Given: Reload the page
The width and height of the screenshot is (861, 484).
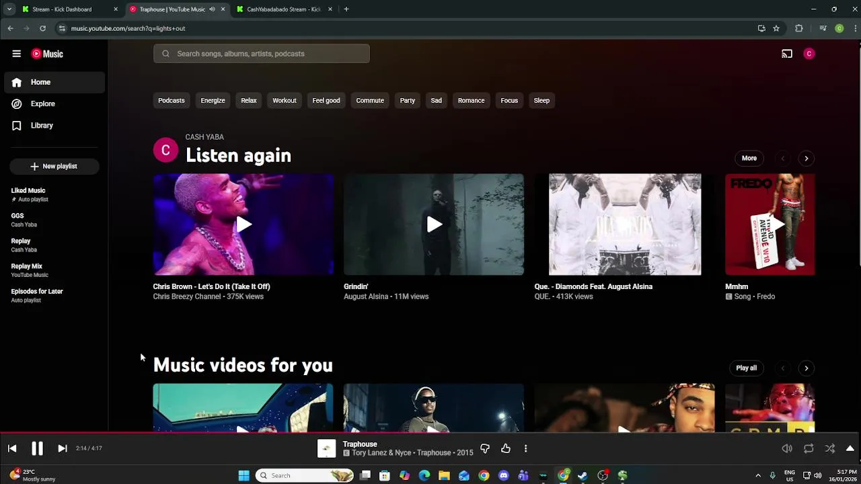Looking at the screenshot, I should point(42,28).
